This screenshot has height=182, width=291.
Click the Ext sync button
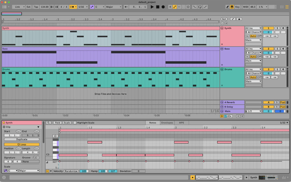pyautogui.click(x=28, y=7)
